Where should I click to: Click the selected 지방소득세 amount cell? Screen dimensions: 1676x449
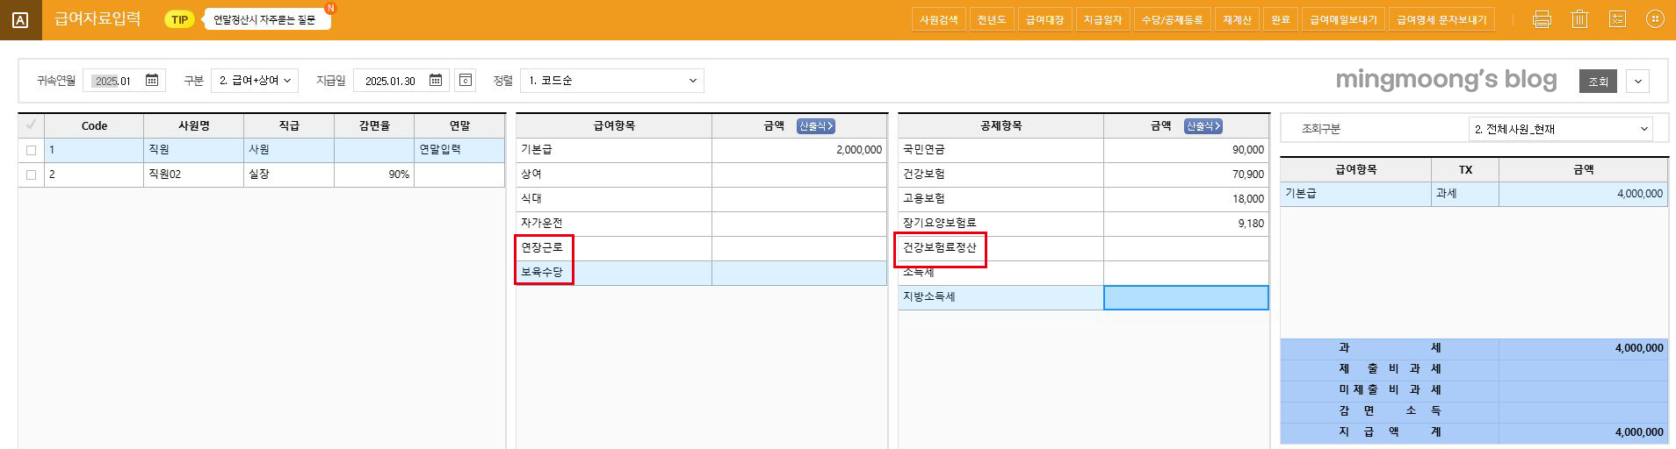(1186, 297)
